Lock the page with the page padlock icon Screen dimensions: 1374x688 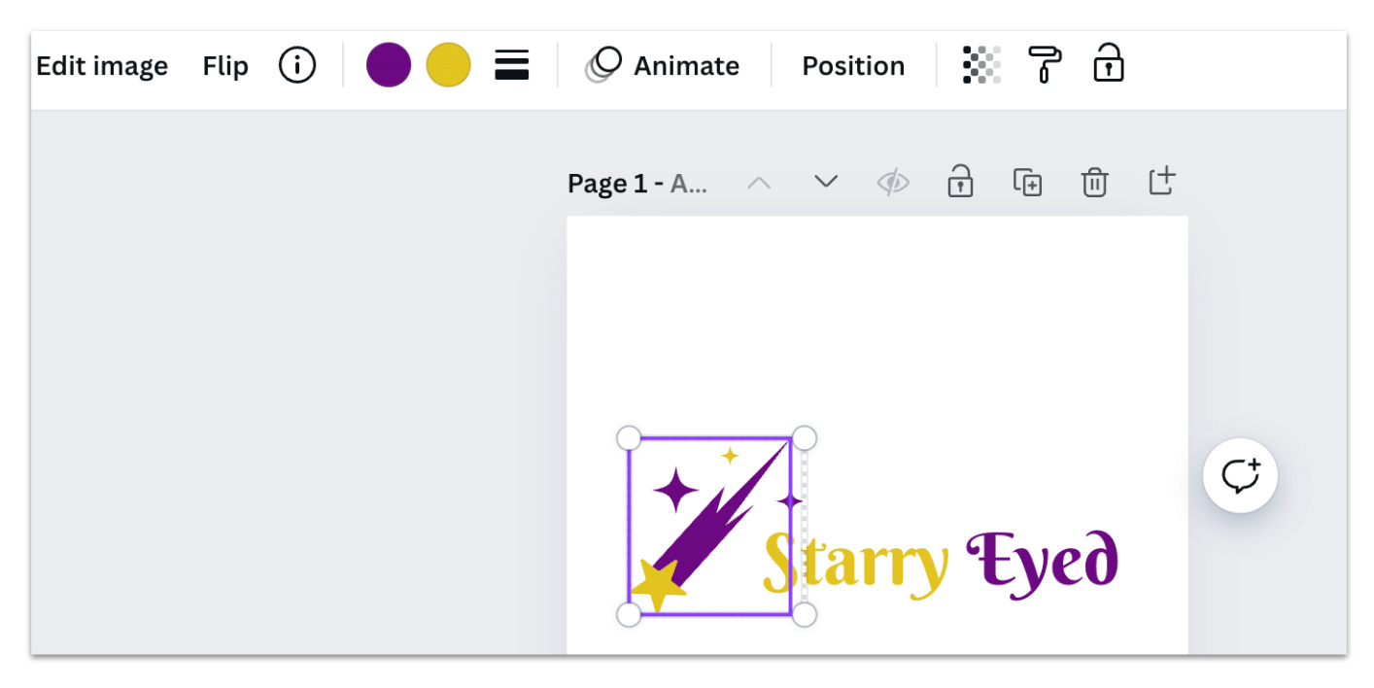click(960, 181)
